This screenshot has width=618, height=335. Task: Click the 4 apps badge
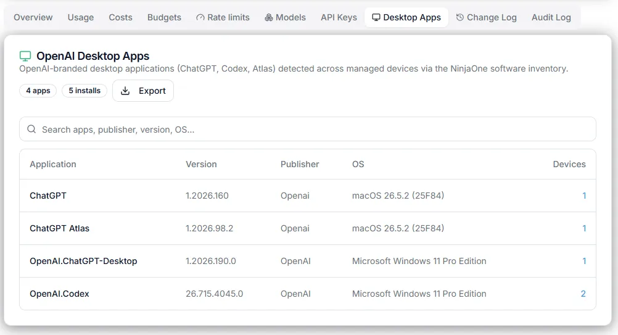tap(38, 91)
